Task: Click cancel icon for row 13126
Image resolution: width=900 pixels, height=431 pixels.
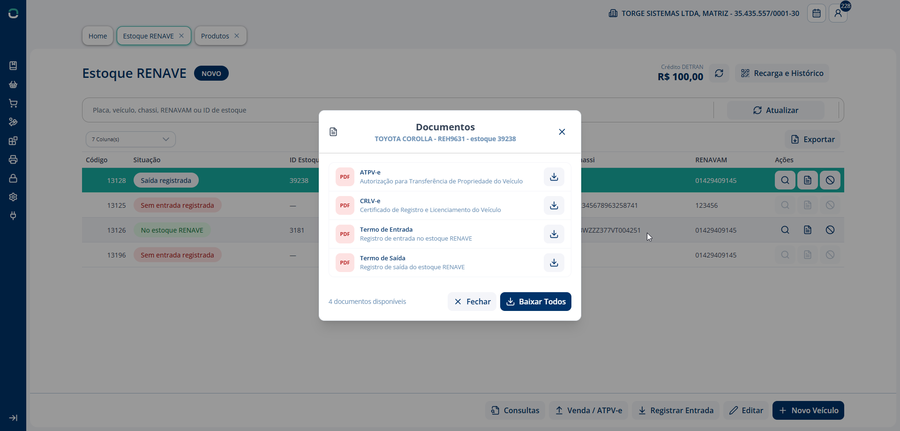Action: click(830, 230)
